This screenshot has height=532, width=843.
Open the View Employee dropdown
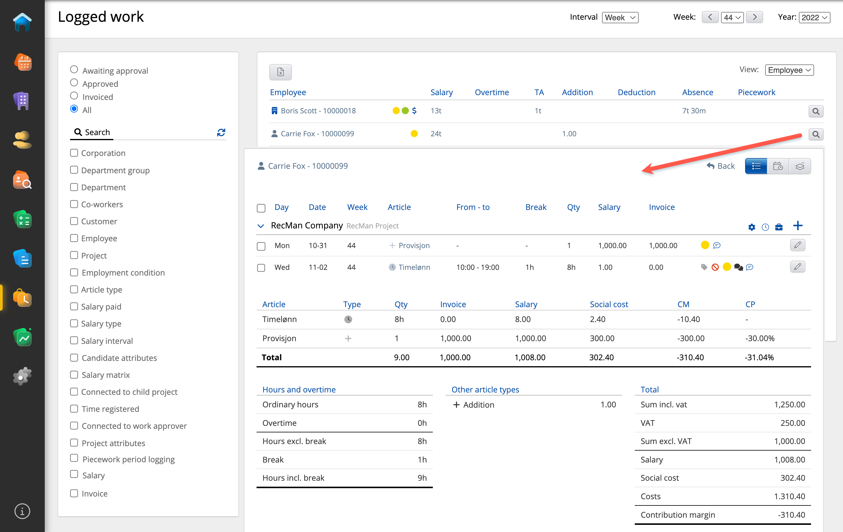[x=789, y=70]
